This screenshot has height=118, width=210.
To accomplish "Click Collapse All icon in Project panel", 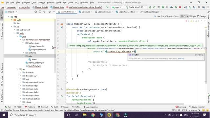I will pyautogui.click(x=44, y=12).
